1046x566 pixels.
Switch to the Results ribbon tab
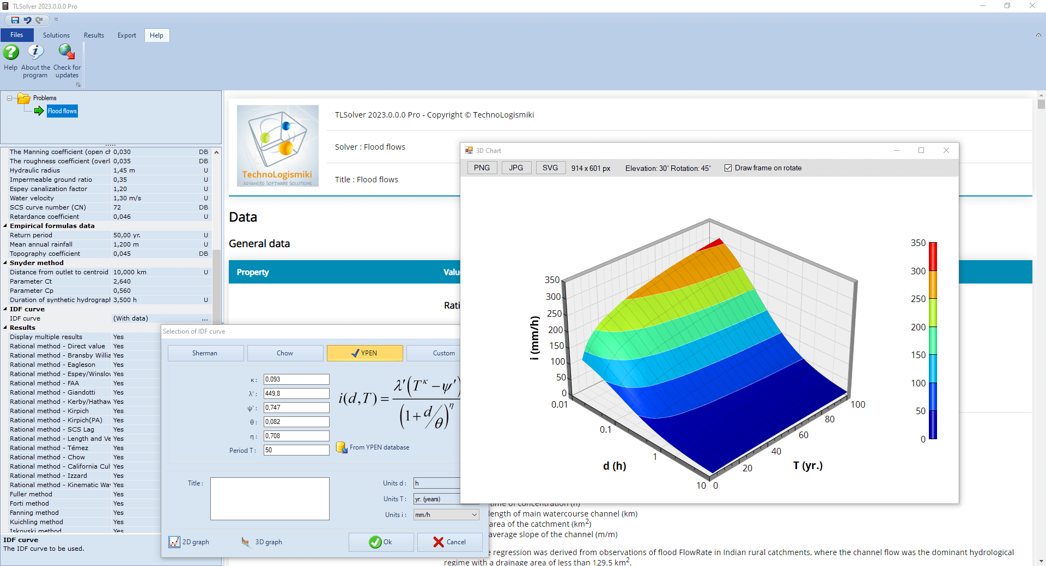[94, 35]
